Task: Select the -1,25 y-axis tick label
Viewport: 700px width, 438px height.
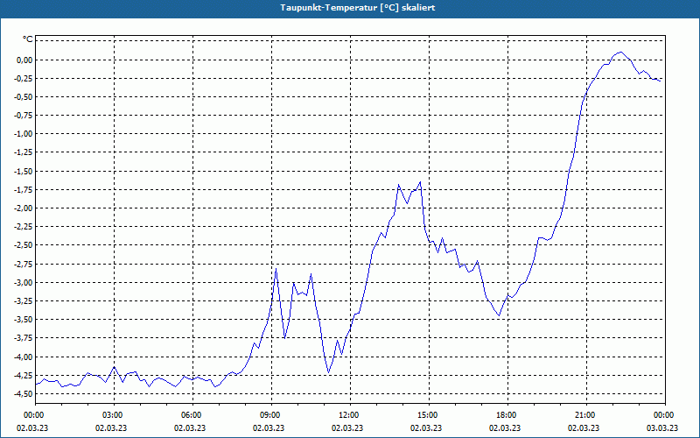Action: click(x=24, y=152)
